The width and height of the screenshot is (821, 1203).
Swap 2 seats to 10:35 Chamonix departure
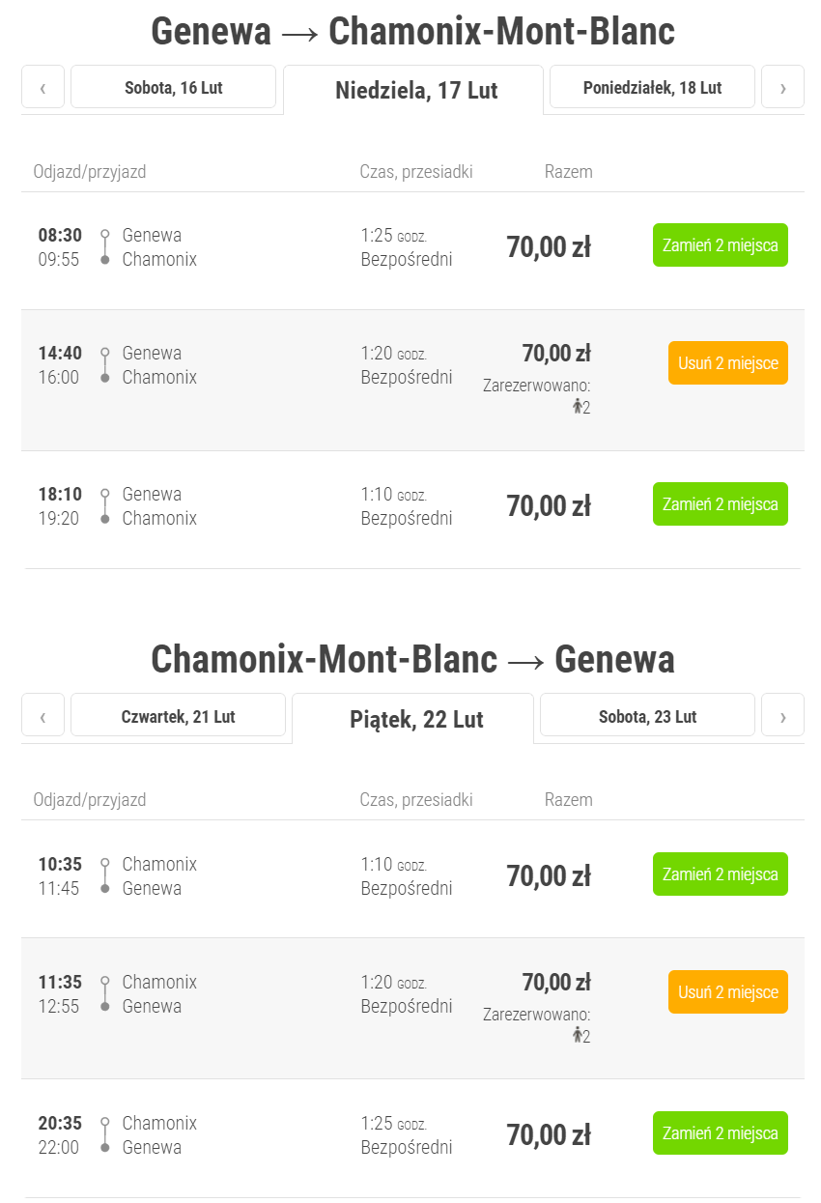[x=720, y=874]
